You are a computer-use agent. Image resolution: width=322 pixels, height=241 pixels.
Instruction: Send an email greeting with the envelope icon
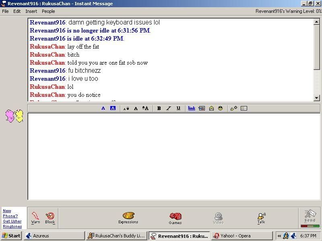pyautogui.click(x=211, y=108)
